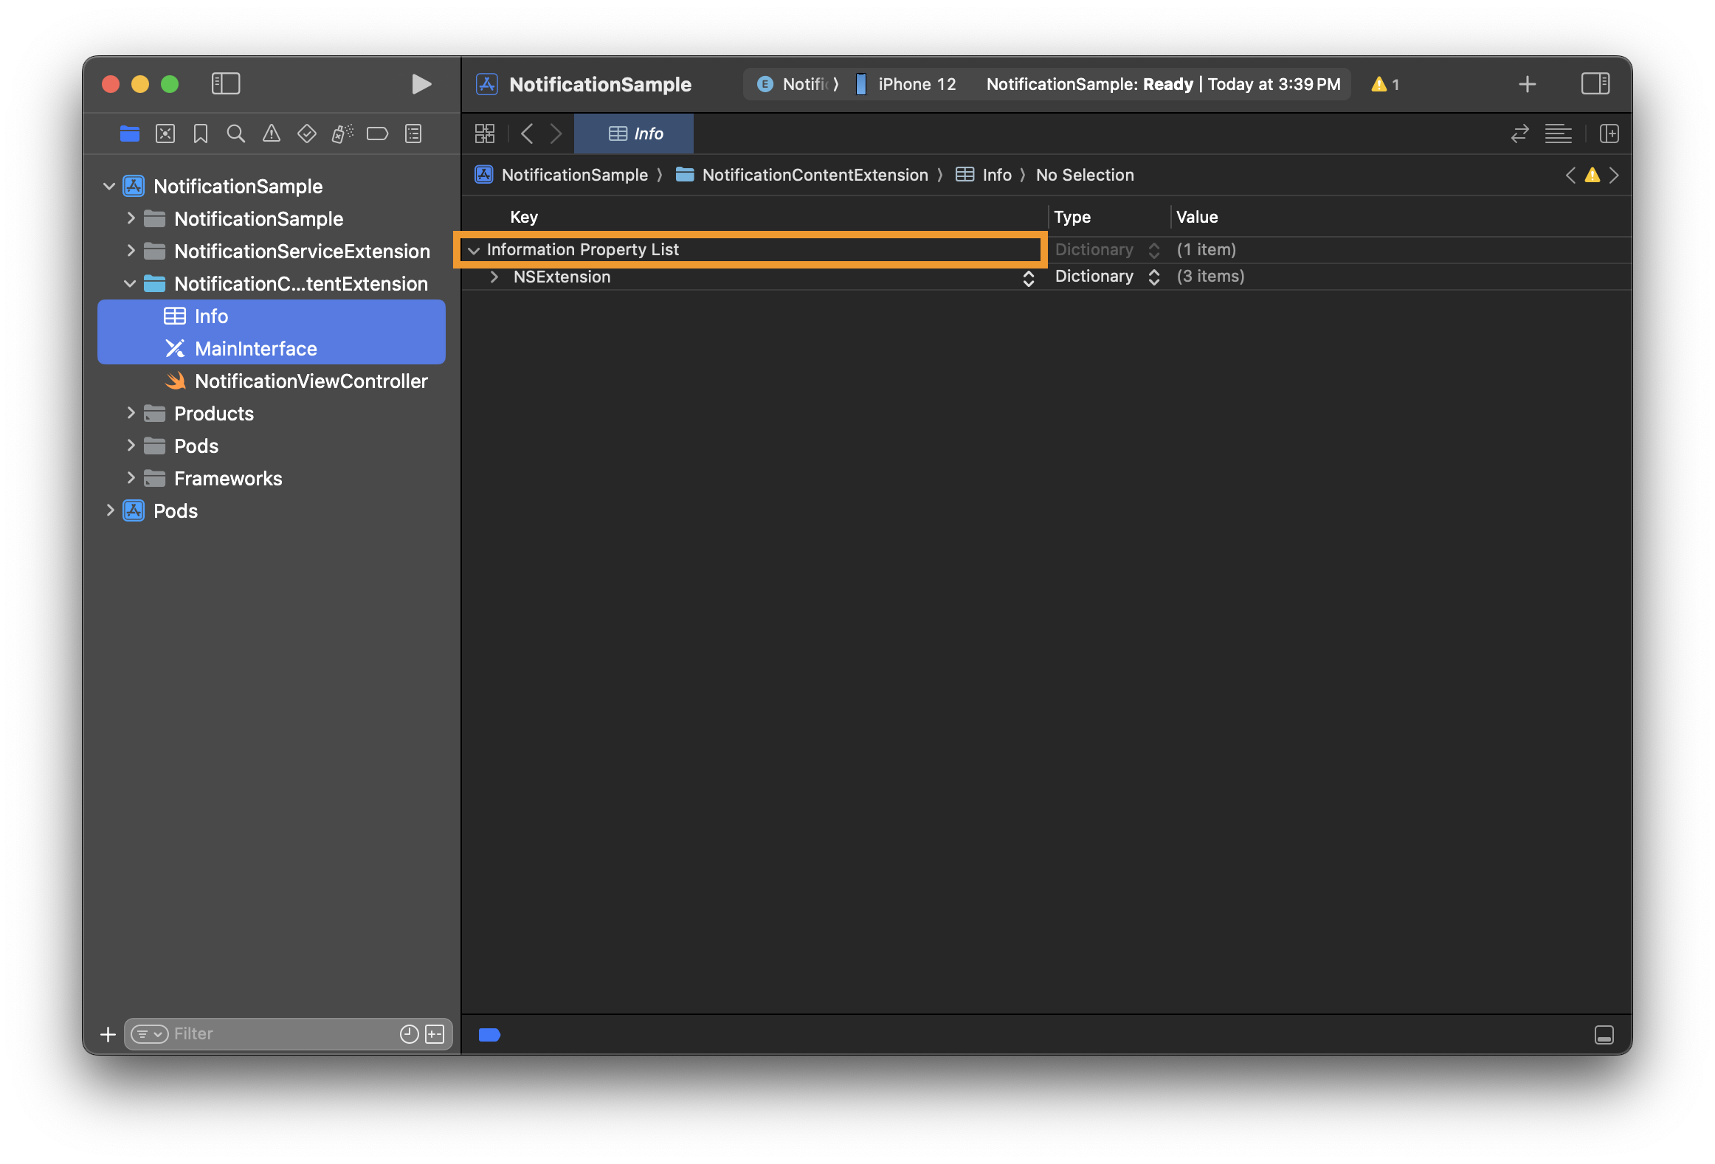Open the Debug navigator
1715x1164 pixels.
click(342, 134)
